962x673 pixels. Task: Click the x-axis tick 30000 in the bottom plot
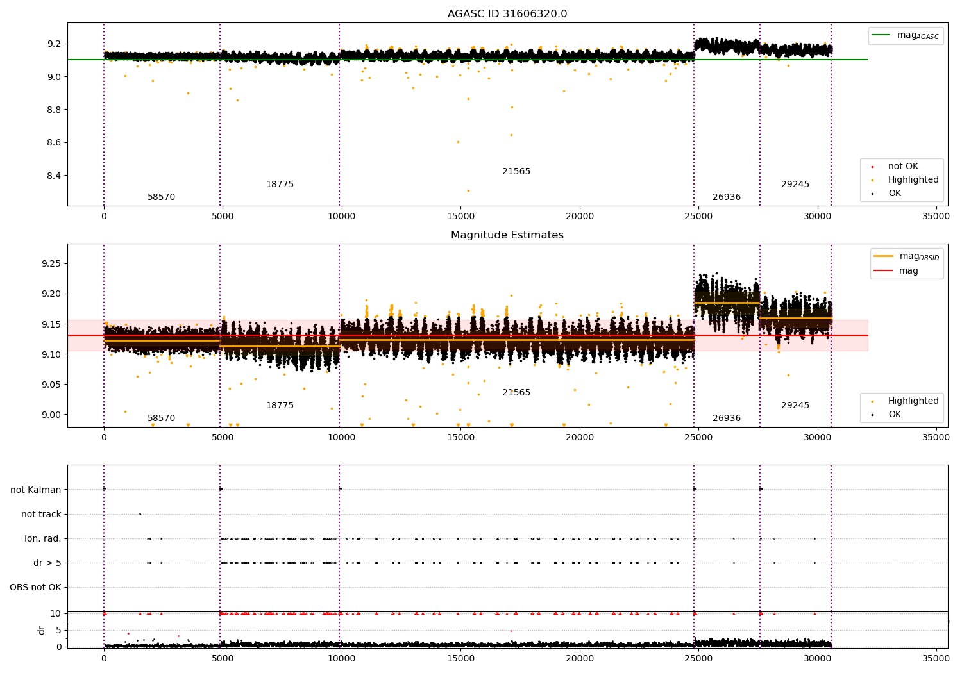pos(817,659)
